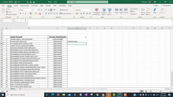The width and height of the screenshot is (173, 97).
Task: Toggle the AutoSave switch
Action: coord(11,2)
